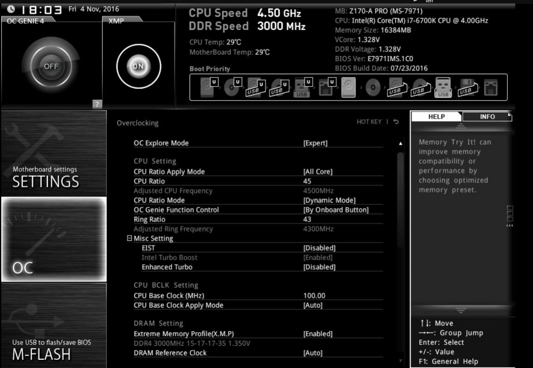Select the UEFI hard disk boot device icon
Image resolution: width=533 pixels, height=368 pixels.
click(x=208, y=87)
